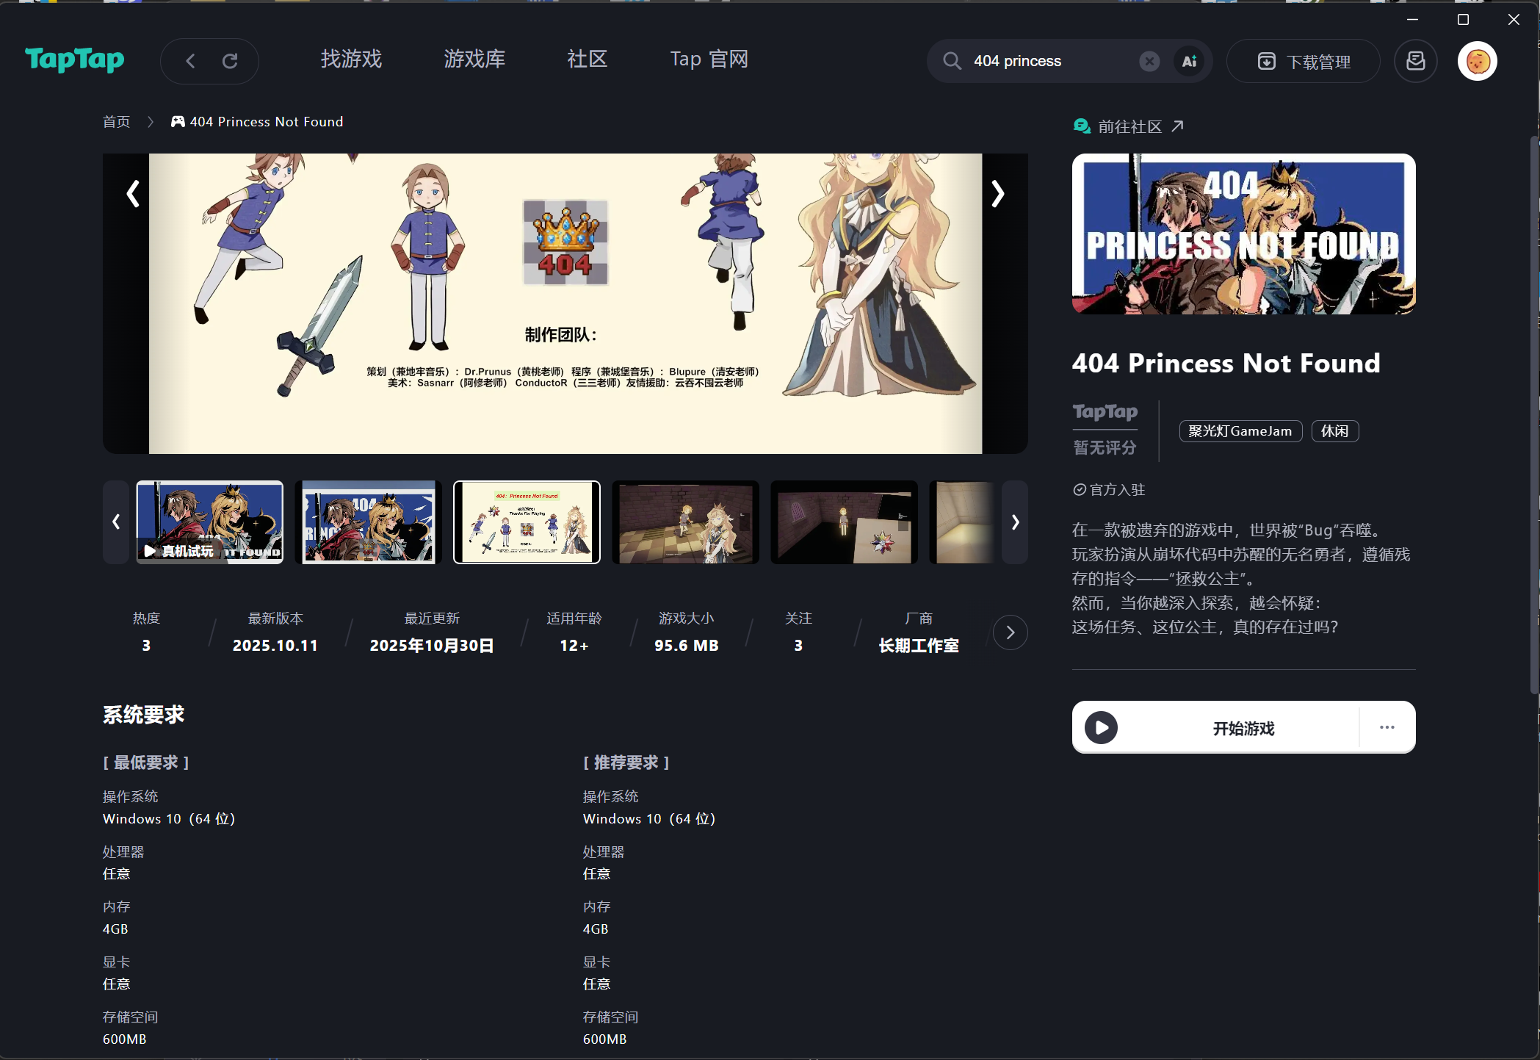The height and width of the screenshot is (1060, 1540).
Task: Open the AI search assistant
Action: pos(1189,61)
